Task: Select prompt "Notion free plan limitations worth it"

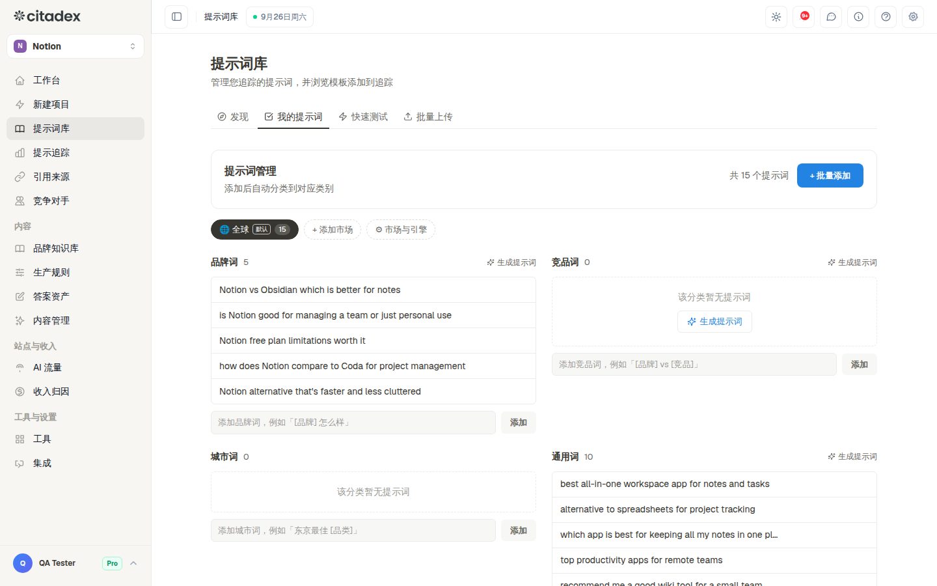Action: coord(373,341)
